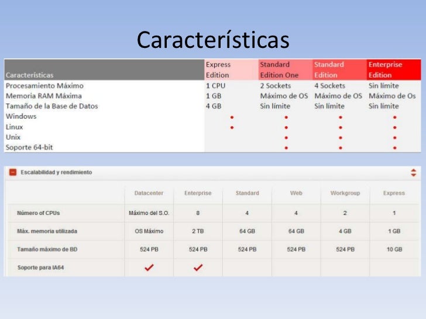426x319 pixels.
Task: Select the Memoria RAM Máxima row label
Action: pos(44,96)
